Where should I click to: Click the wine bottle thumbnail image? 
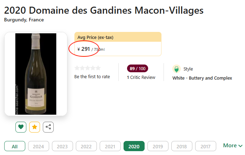(36, 74)
